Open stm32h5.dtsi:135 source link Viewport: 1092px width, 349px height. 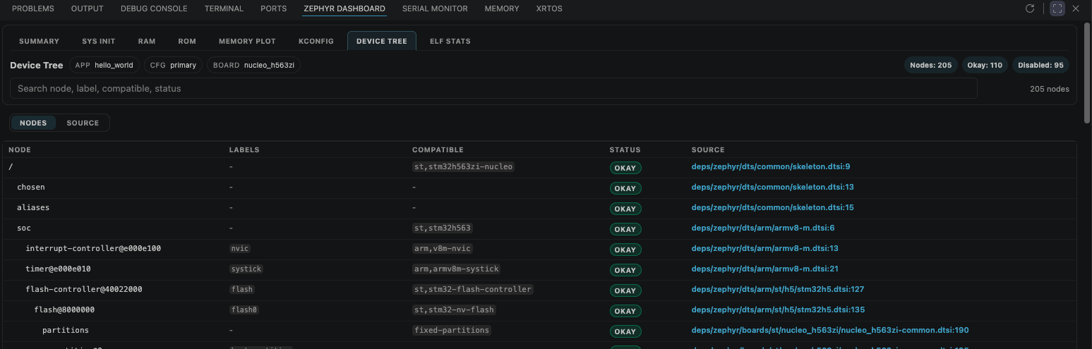(778, 310)
